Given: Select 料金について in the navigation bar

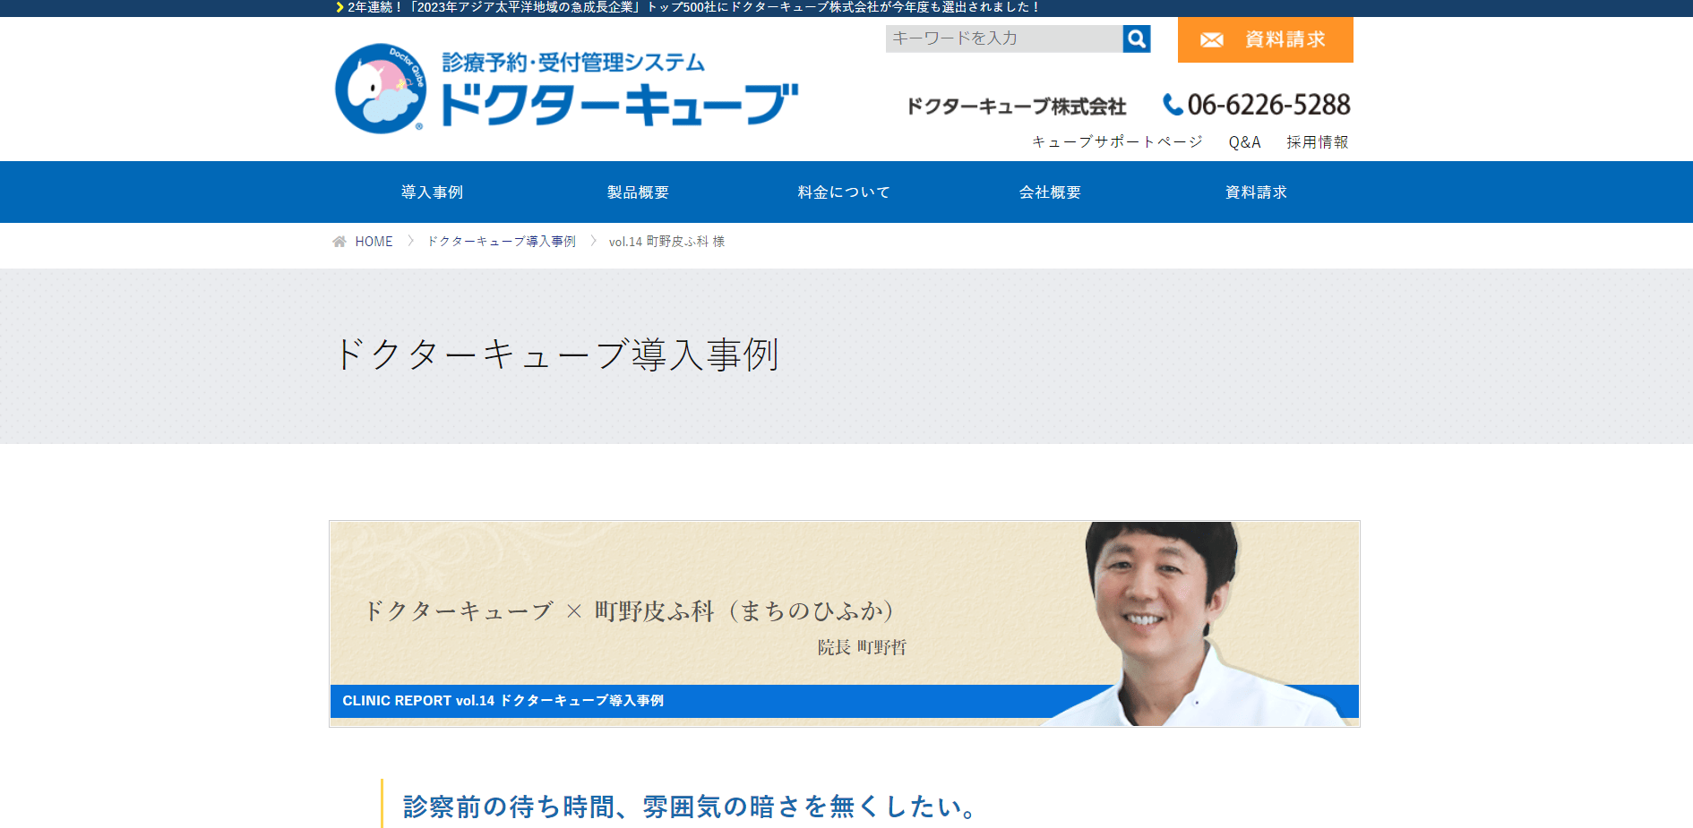Looking at the screenshot, I should 844,192.
